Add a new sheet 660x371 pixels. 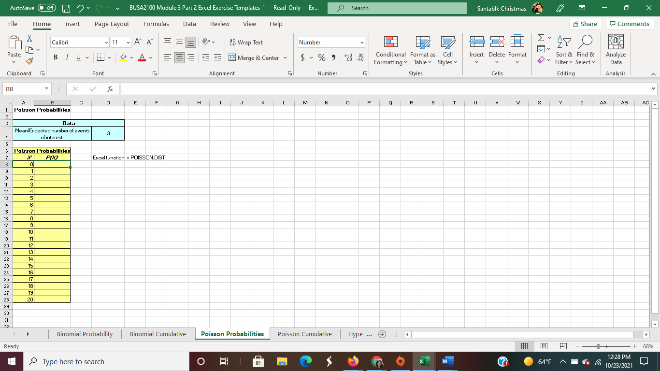click(x=382, y=334)
